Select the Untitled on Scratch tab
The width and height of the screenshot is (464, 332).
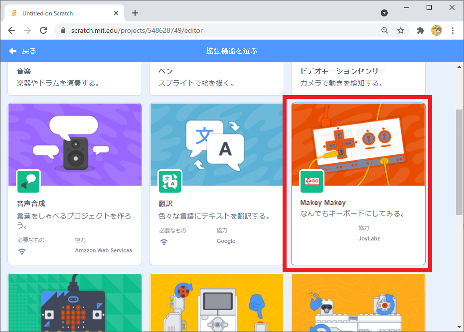tap(64, 13)
